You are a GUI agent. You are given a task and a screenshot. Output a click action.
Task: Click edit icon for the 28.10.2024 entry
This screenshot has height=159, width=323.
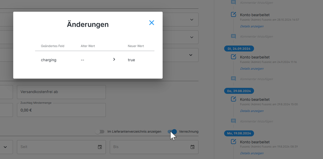(233, 15)
